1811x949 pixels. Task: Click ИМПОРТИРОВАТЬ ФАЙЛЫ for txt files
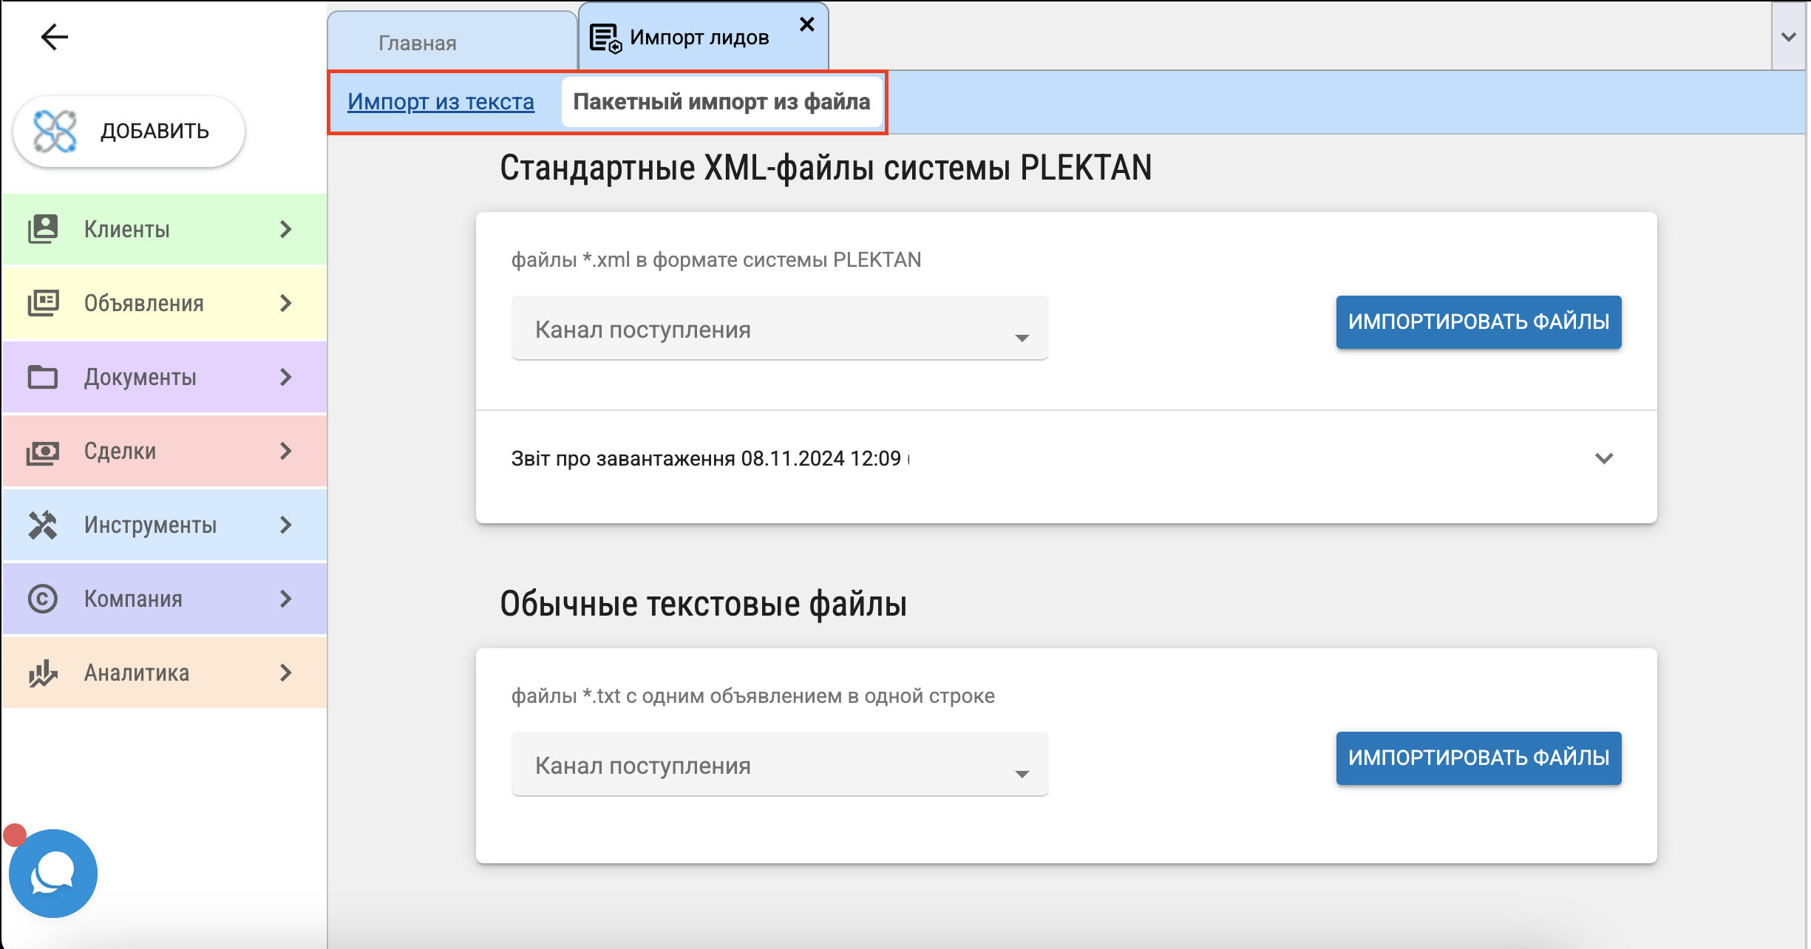(x=1478, y=758)
